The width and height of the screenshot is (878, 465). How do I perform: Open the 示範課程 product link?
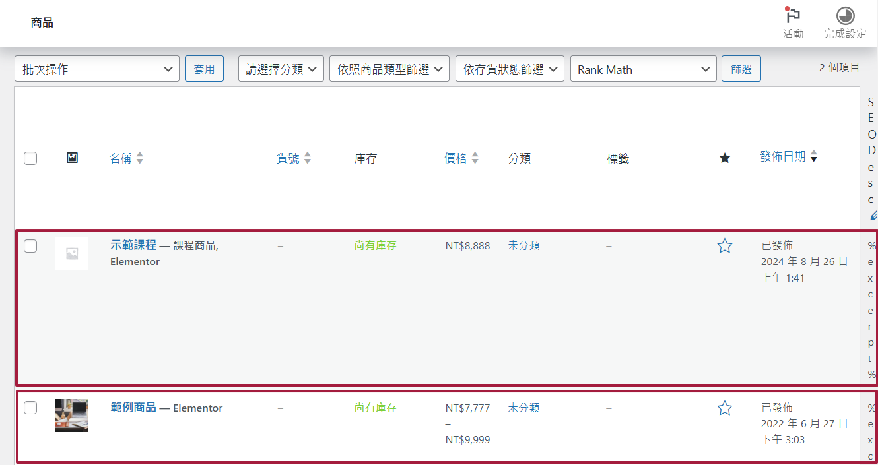(x=133, y=245)
